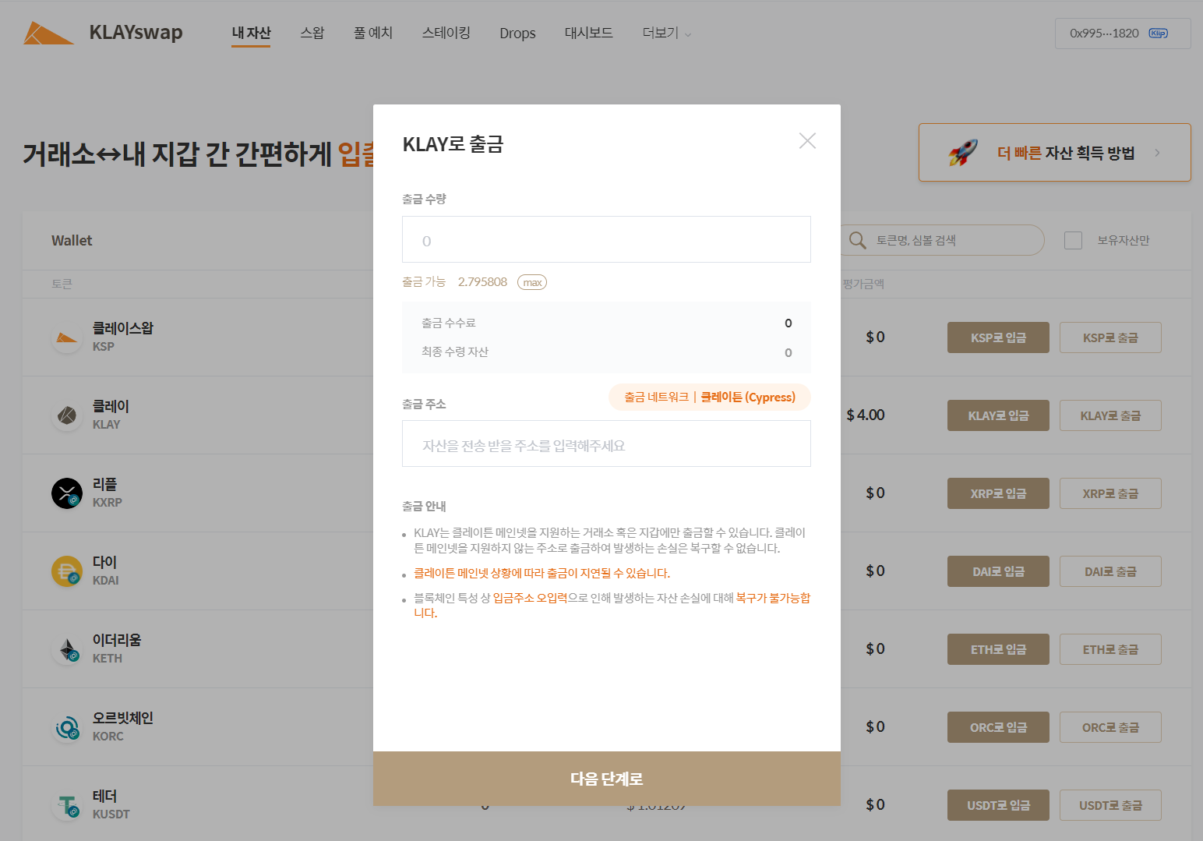Click the Klip wallet badge icon
This screenshot has height=841, width=1203.
coord(1159,33)
